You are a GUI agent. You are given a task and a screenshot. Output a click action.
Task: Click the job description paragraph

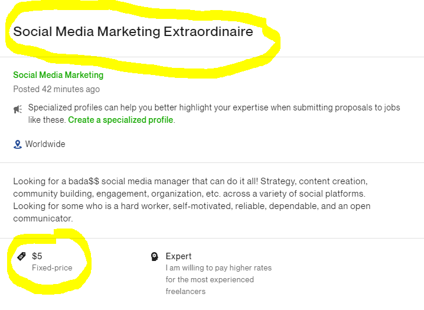pos(192,200)
